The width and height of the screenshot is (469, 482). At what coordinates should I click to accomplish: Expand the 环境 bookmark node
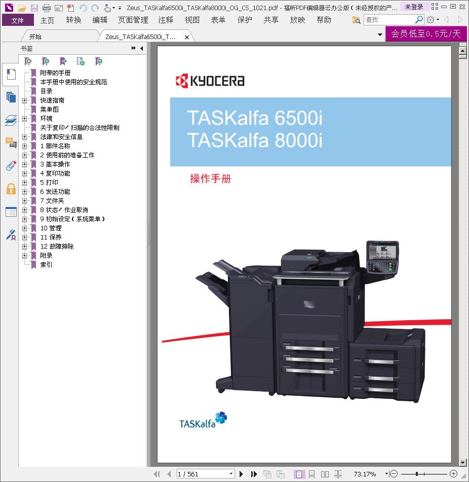tap(24, 119)
